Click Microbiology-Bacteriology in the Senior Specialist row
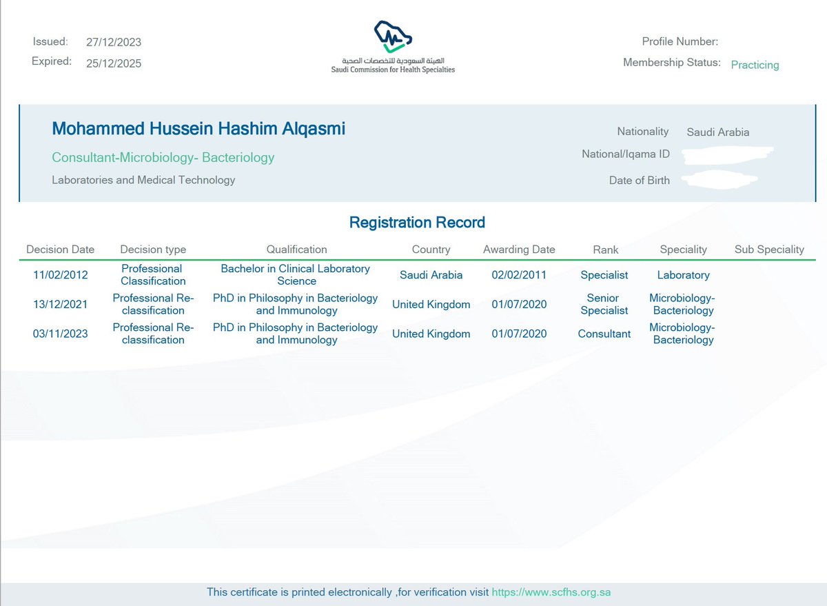 (683, 304)
